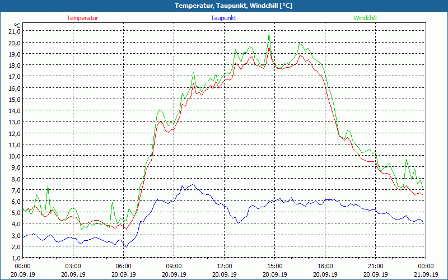Click the 20,0 y-axis label
The image size is (448, 280).
click(x=15, y=43)
